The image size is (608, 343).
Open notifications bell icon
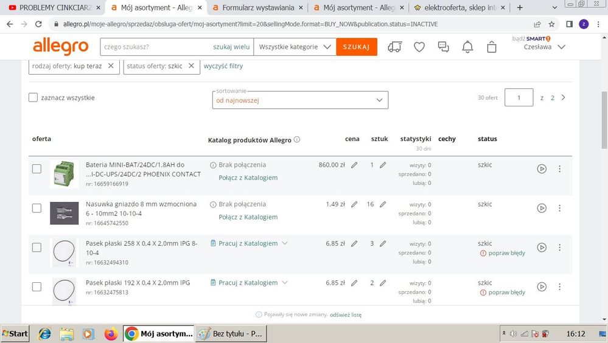[x=467, y=47]
